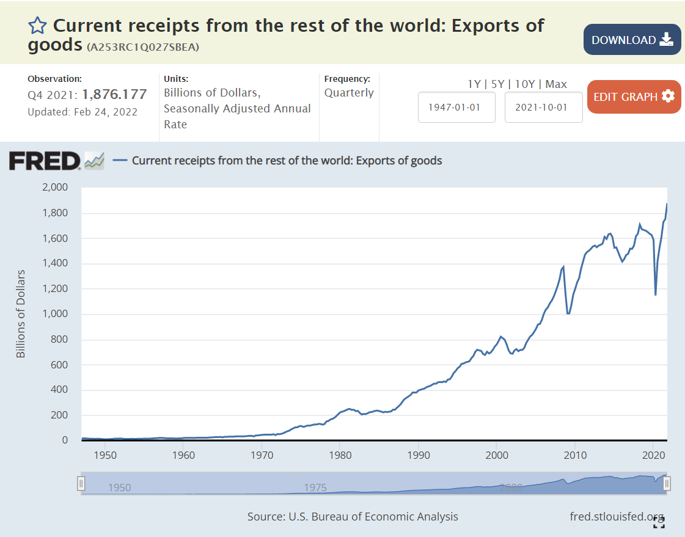
Task: Click the 1975 area in range navigator
Action: point(315,487)
